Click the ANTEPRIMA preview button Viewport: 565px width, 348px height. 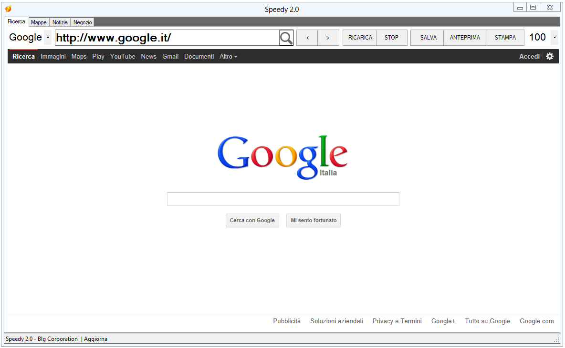pyautogui.click(x=465, y=38)
